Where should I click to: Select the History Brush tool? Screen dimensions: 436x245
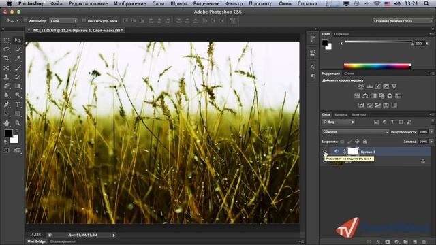click(18, 77)
